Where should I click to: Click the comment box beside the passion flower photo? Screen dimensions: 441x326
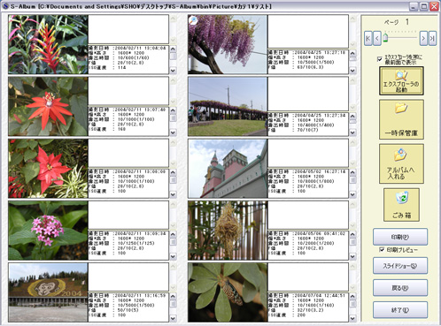(128, 91)
